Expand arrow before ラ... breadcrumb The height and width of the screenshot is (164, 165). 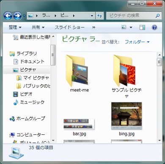point(37,16)
